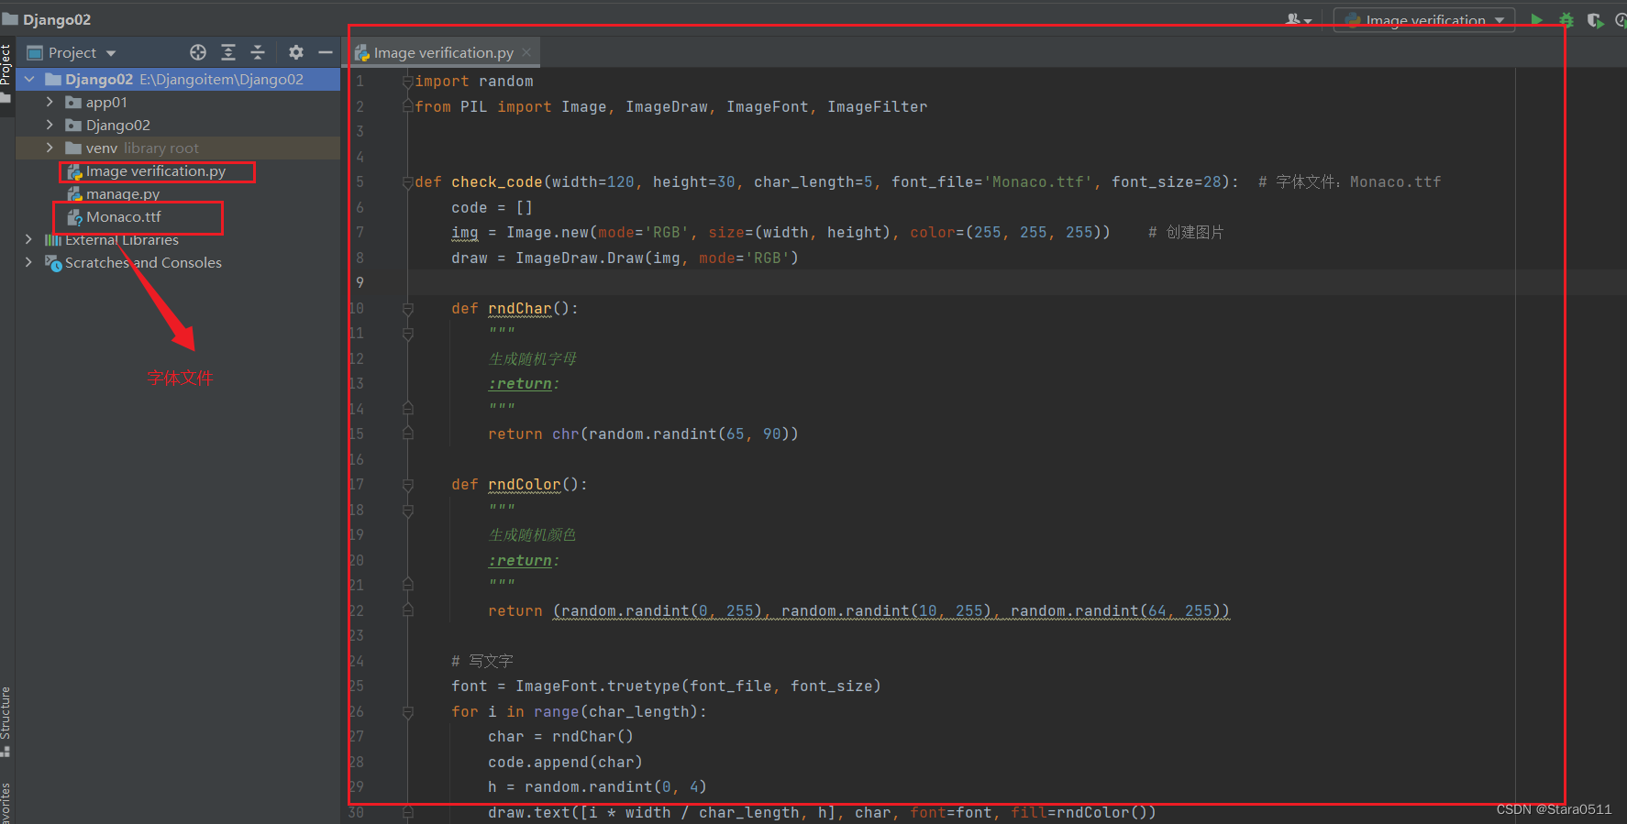Select the venv library root row
Screen dimensions: 1627x824
[178, 148]
